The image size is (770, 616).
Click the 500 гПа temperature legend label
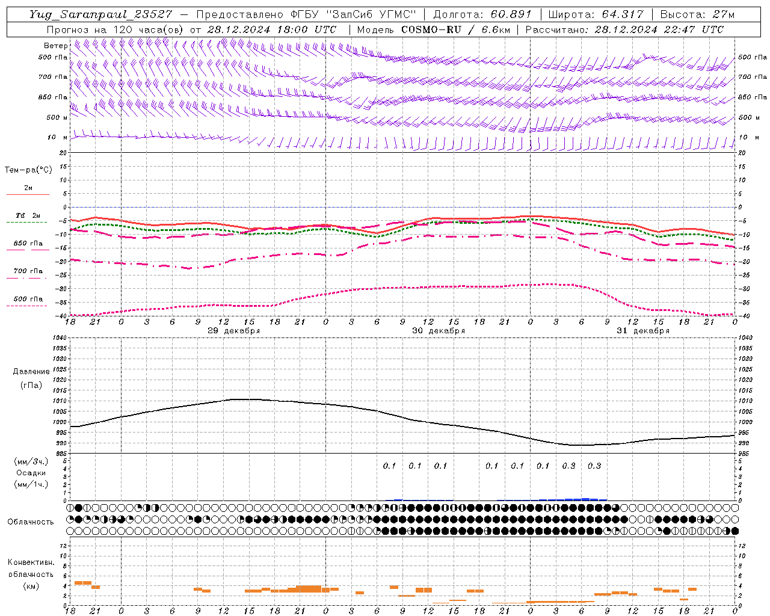coord(28,299)
